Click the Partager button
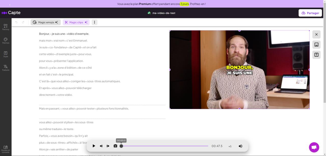Image resolution: width=326 pixels, height=156 pixels. click(310, 13)
